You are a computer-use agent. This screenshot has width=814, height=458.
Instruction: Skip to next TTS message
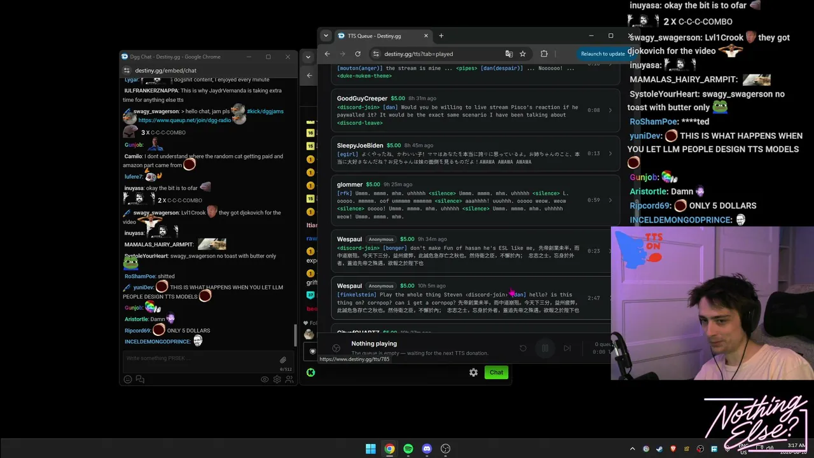click(x=567, y=348)
